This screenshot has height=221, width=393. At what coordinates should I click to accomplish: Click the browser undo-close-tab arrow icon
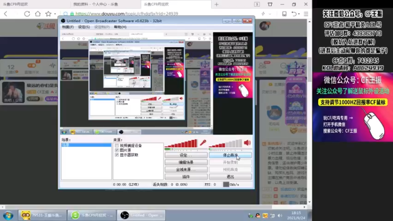pyautogui.click(x=294, y=14)
